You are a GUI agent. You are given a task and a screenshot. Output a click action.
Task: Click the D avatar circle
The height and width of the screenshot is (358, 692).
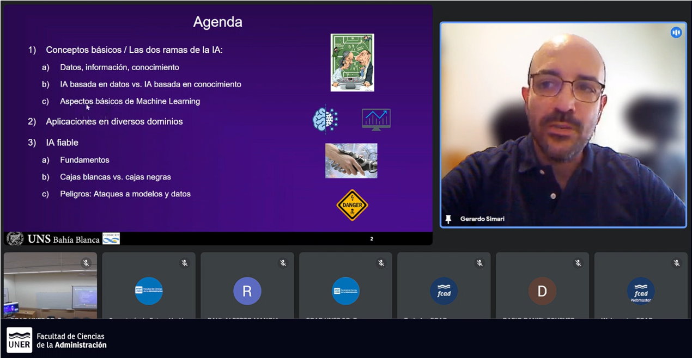[542, 291]
